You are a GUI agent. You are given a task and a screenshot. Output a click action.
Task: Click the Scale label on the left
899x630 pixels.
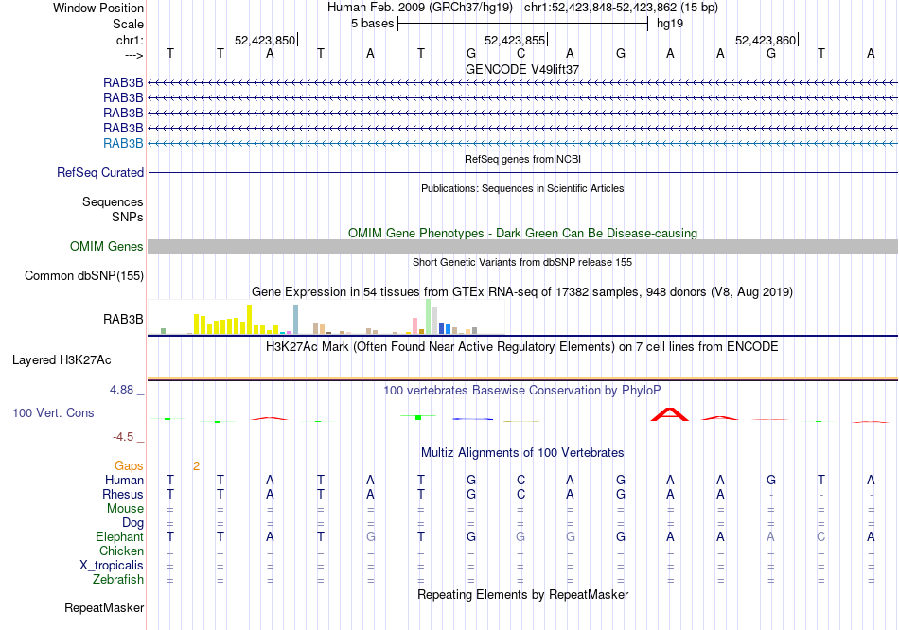pos(128,24)
